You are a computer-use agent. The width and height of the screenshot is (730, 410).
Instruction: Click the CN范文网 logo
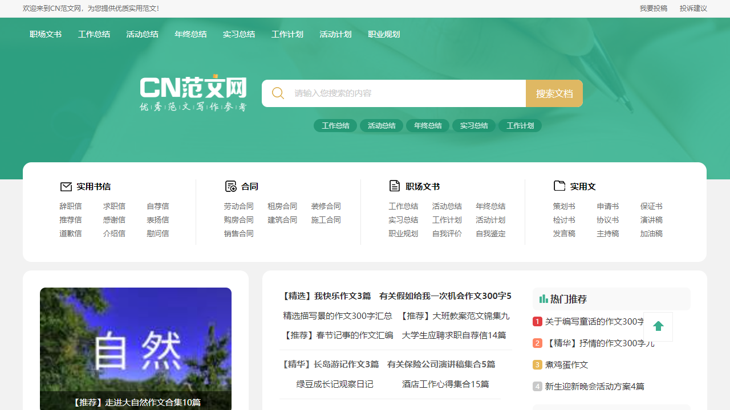click(193, 93)
